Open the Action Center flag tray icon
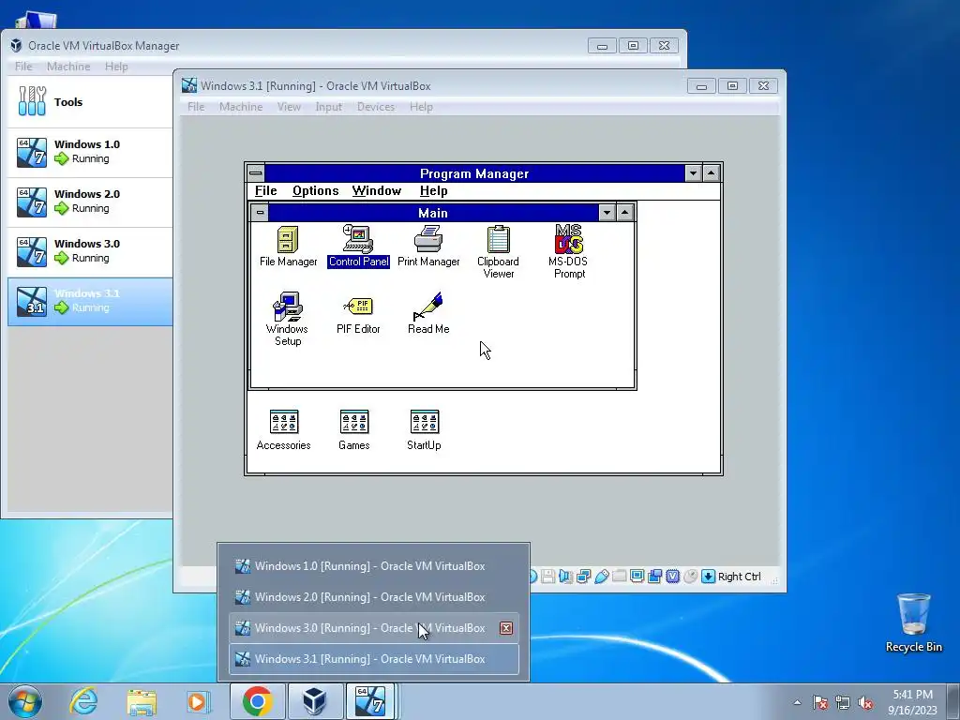The image size is (960, 720). (820, 703)
